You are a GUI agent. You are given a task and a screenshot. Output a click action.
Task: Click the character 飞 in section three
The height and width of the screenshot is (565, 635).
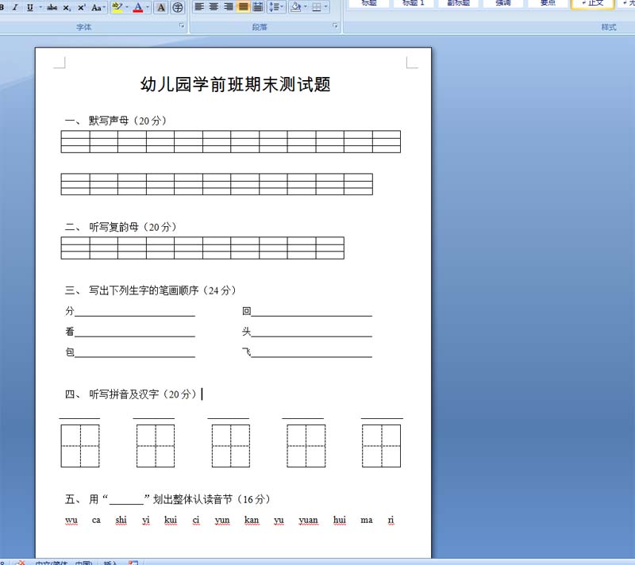tap(247, 352)
